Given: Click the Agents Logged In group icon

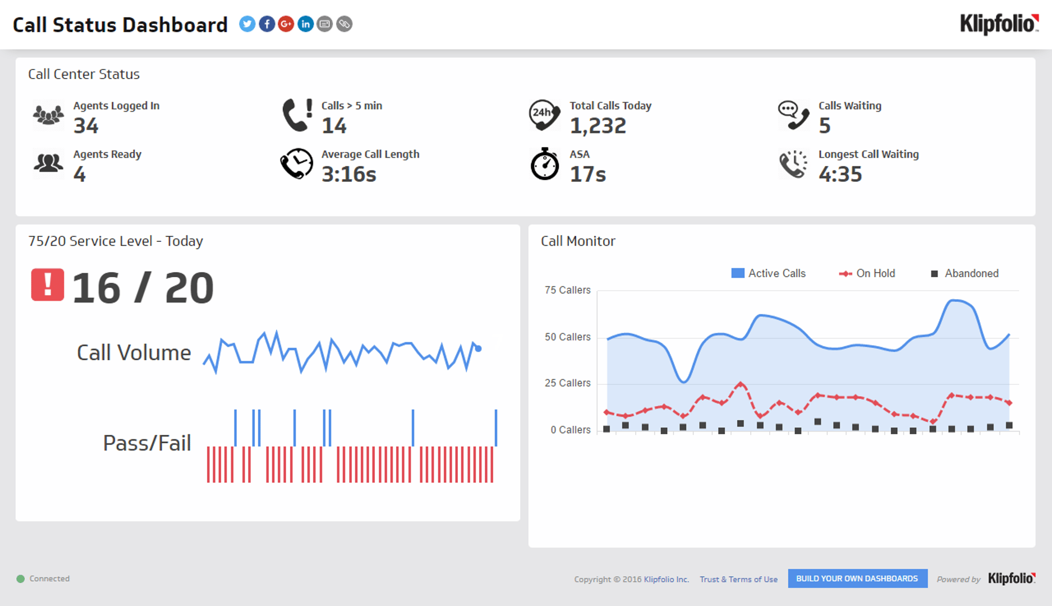Looking at the screenshot, I should [x=48, y=115].
